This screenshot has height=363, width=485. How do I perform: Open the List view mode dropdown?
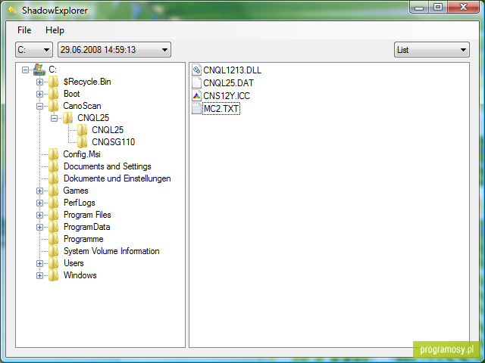point(431,50)
